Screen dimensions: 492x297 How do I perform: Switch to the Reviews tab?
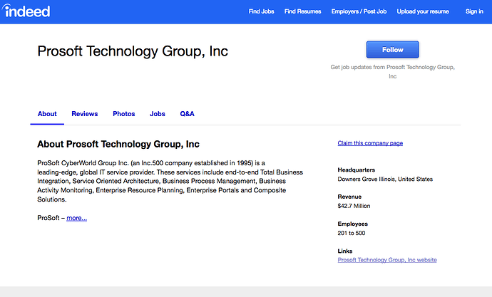[x=85, y=114]
